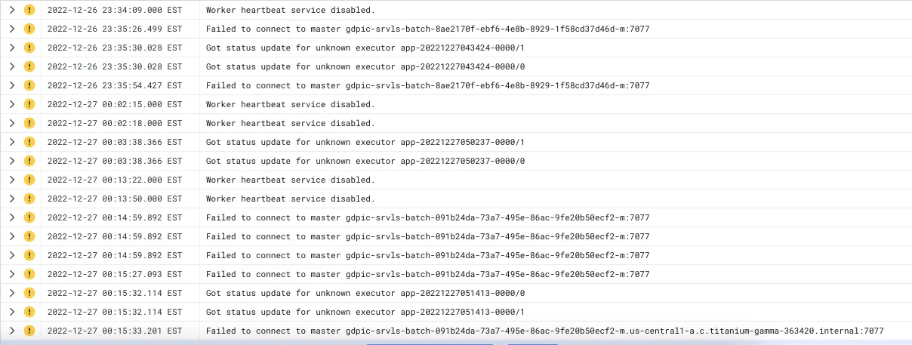Expand the log entry at 23:35:54.427
The width and height of the screenshot is (912, 345).
click(x=11, y=85)
